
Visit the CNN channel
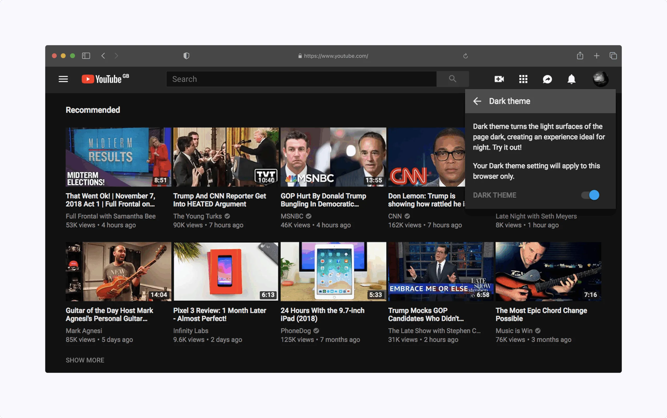click(395, 216)
